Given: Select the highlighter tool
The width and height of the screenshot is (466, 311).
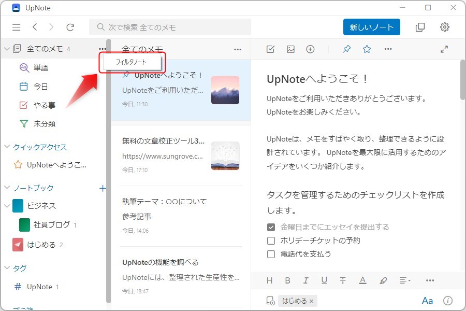Looking at the screenshot, I should coord(383,280).
